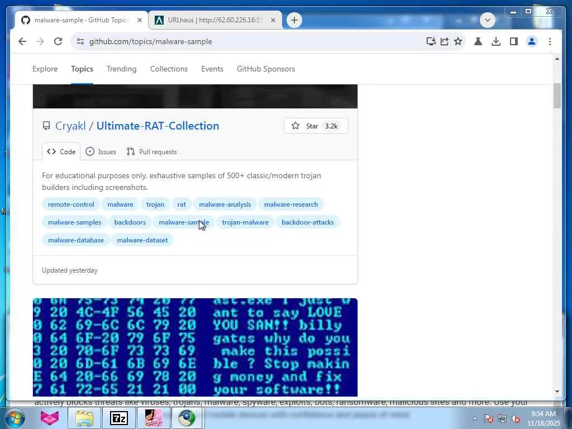Reload the page with the refresh icon
This screenshot has height=429, width=572.
point(58,41)
